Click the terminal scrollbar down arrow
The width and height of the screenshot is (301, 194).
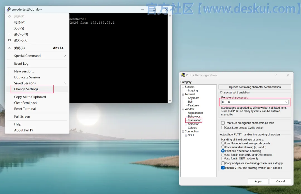point(170,101)
